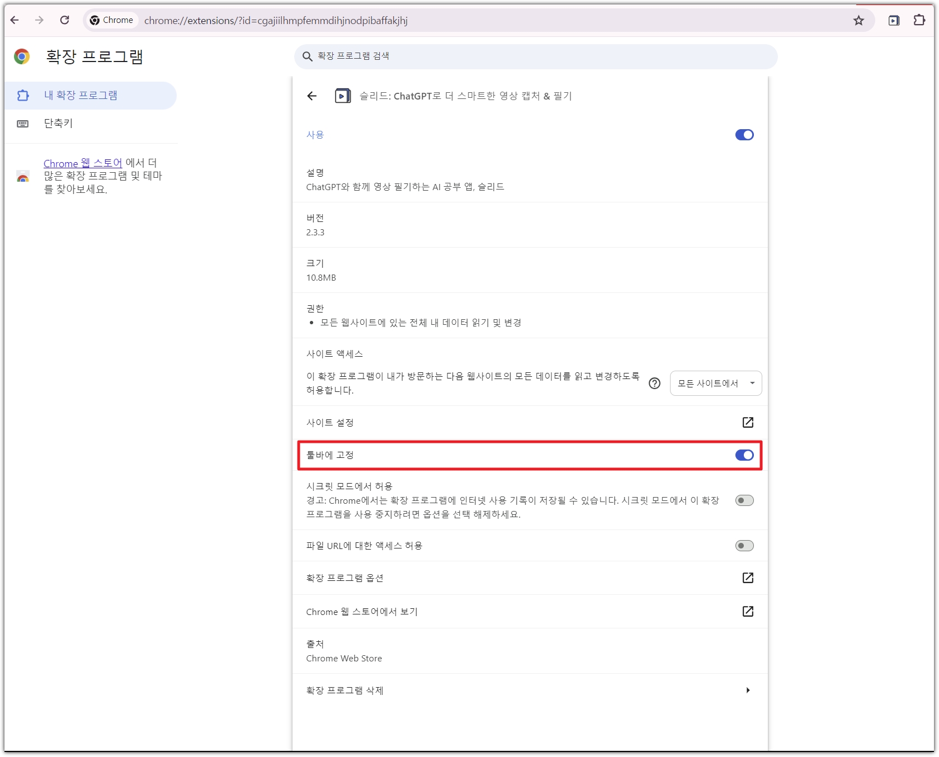Bookmark this page via the star icon
Screen dimensions: 939x757
[x=859, y=20]
